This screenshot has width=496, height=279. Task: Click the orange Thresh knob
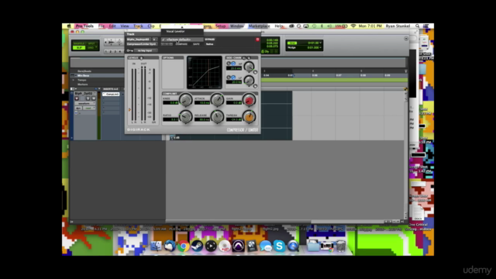coord(249,117)
